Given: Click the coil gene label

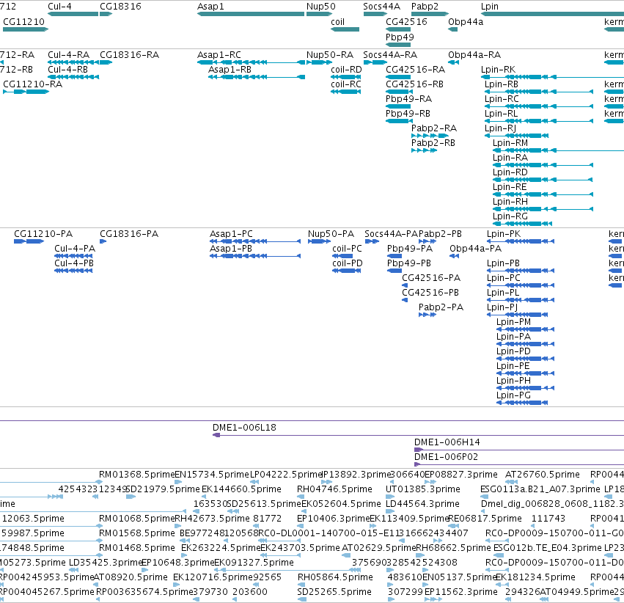Looking at the screenshot, I should coord(337,21).
